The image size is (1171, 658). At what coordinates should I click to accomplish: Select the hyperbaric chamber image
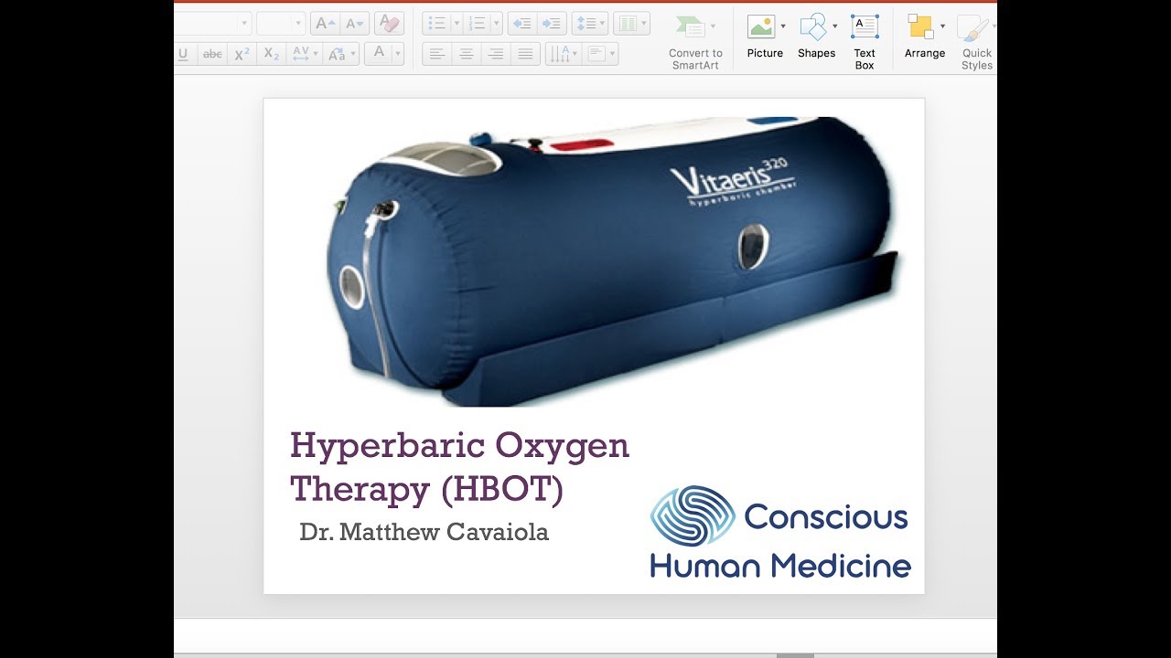click(615, 261)
